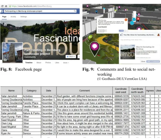Click the Category column header

pos(32,91)
